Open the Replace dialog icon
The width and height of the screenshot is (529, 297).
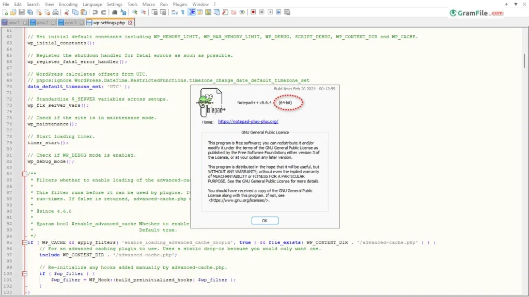[123, 12]
